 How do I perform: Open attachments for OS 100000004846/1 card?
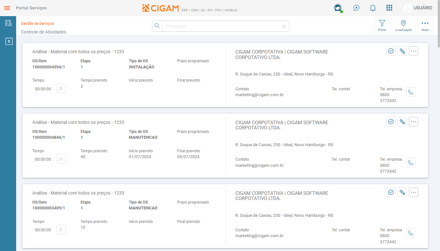click(x=402, y=122)
